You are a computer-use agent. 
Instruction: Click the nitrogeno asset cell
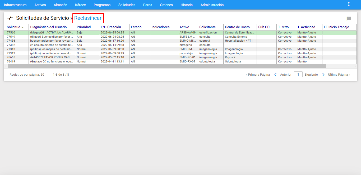point(188,45)
